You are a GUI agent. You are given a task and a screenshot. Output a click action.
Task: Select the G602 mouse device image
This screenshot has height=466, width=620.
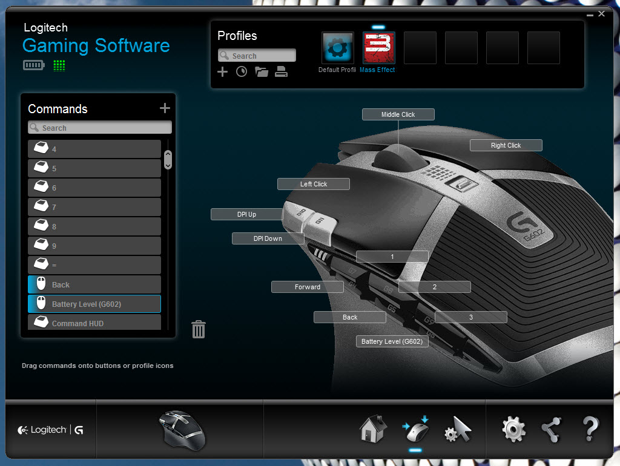click(x=182, y=431)
